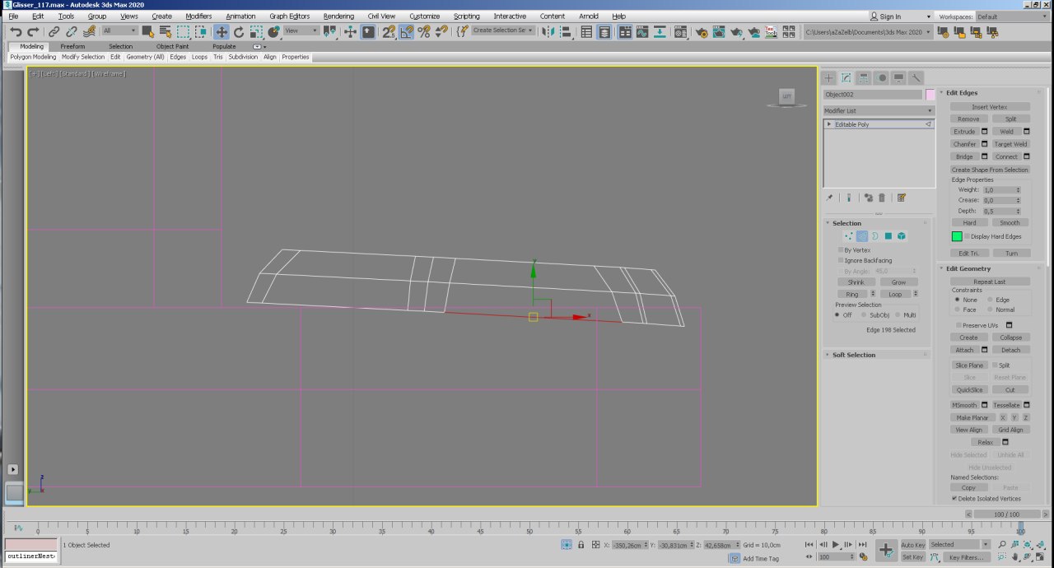Click Play Animation button
The image size is (1054, 568).
pos(836,544)
